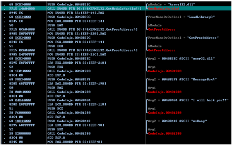Click hex bytes '68 CCB34000'

click(x=20, y=17)
